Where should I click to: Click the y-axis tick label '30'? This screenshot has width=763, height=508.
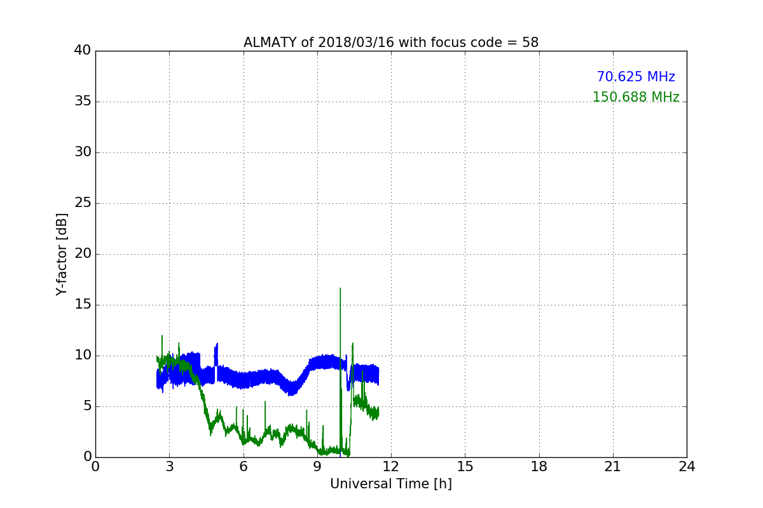point(83,152)
